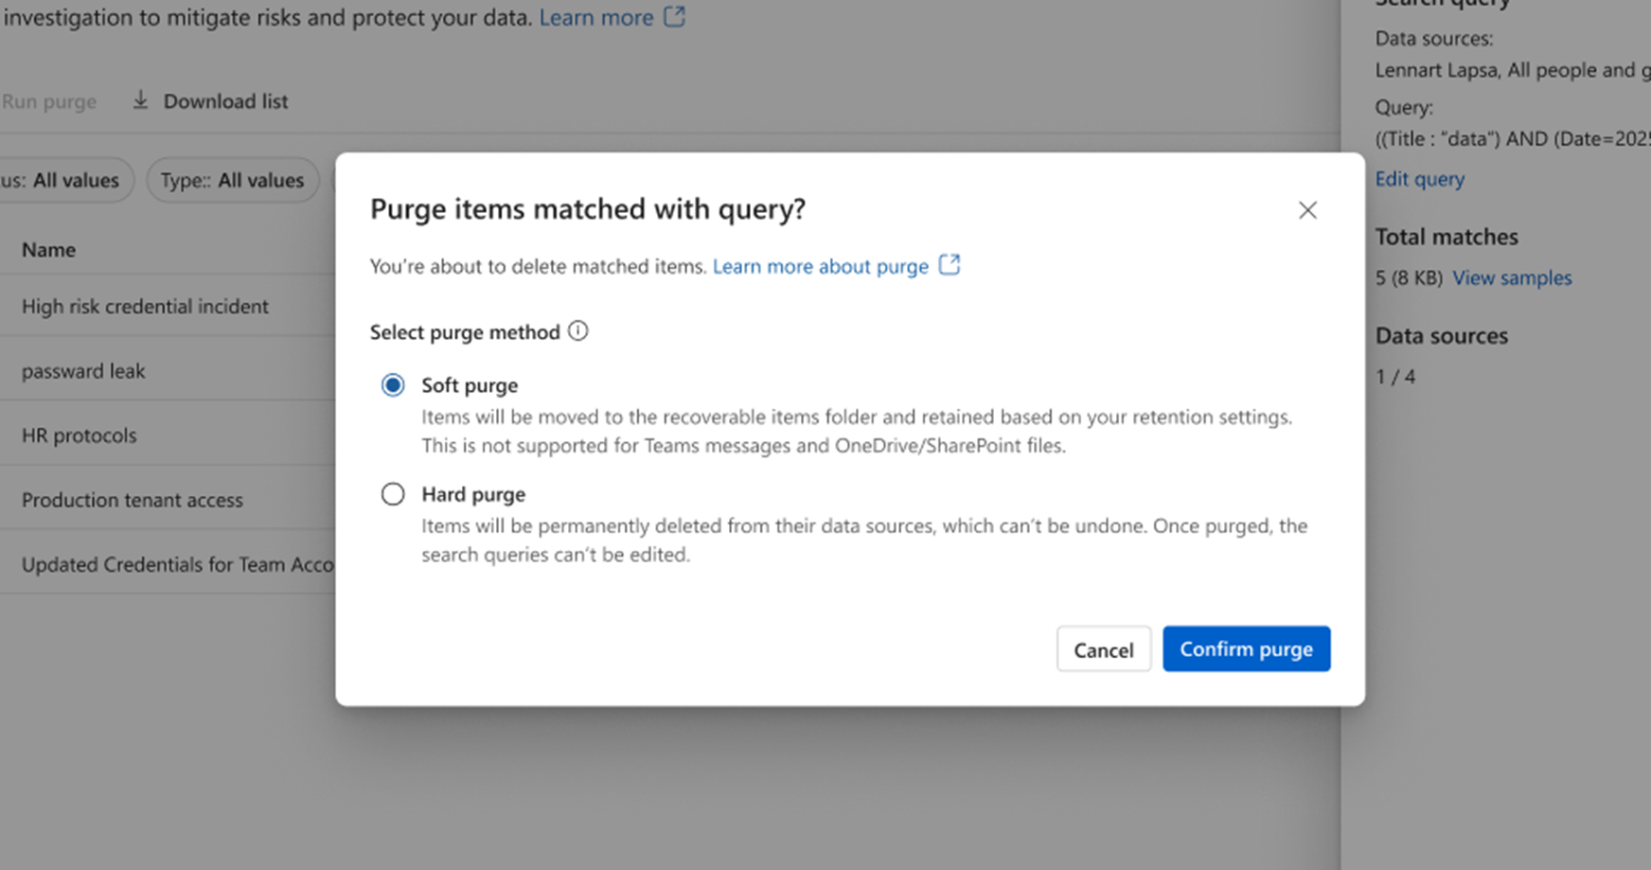Screen dimensions: 1651x870
Task: Click the info icon beside Select purge method
Action: tap(577, 331)
